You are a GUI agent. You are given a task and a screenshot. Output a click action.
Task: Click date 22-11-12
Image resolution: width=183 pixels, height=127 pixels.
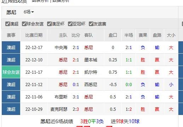coord(34,84)
